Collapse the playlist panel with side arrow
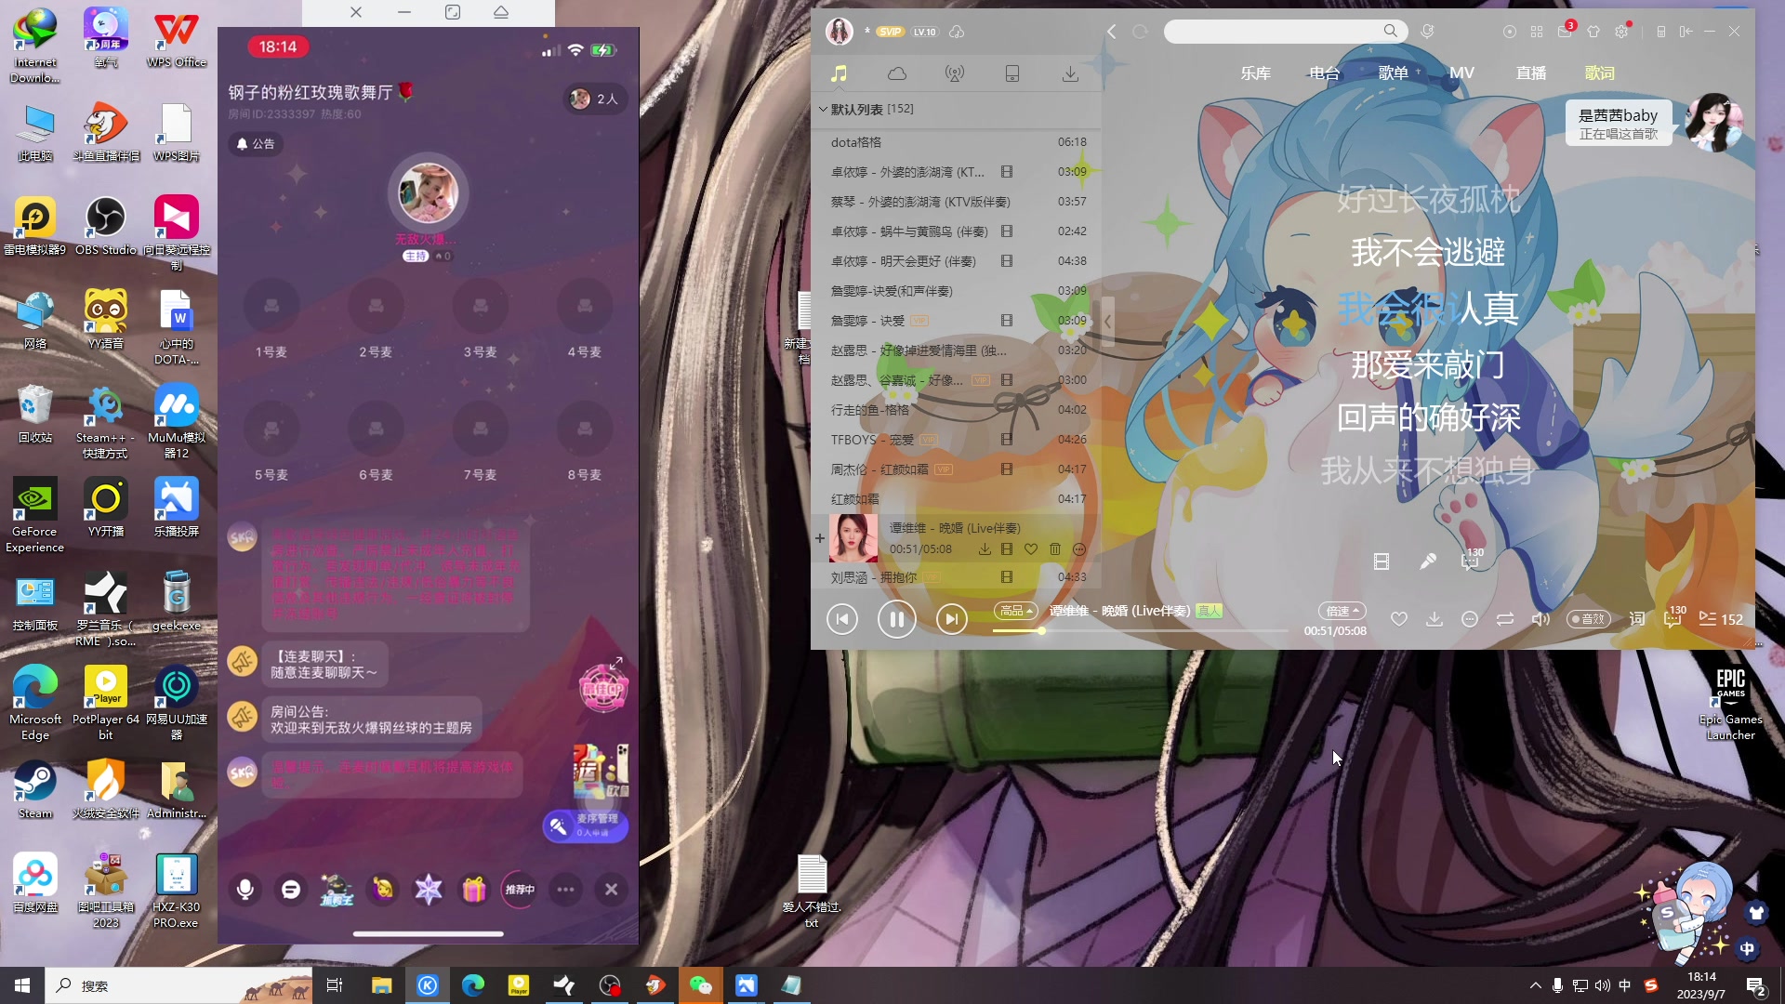Viewport: 1785px width, 1004px height. (x=1107, y=321)
